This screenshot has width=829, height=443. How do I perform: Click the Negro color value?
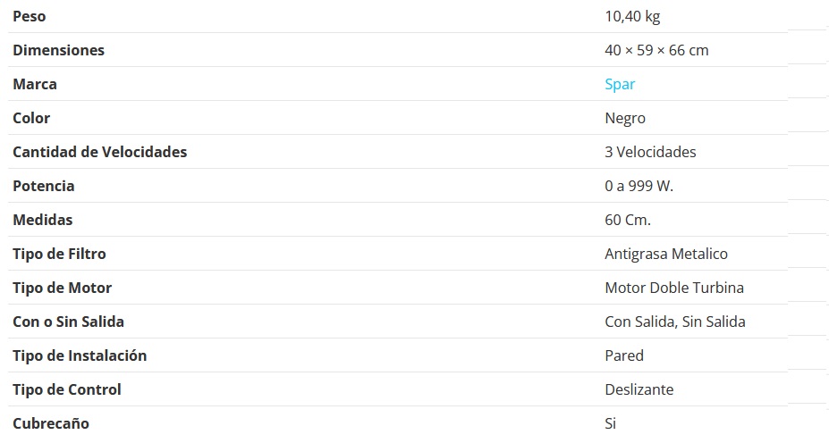[625, 118]
